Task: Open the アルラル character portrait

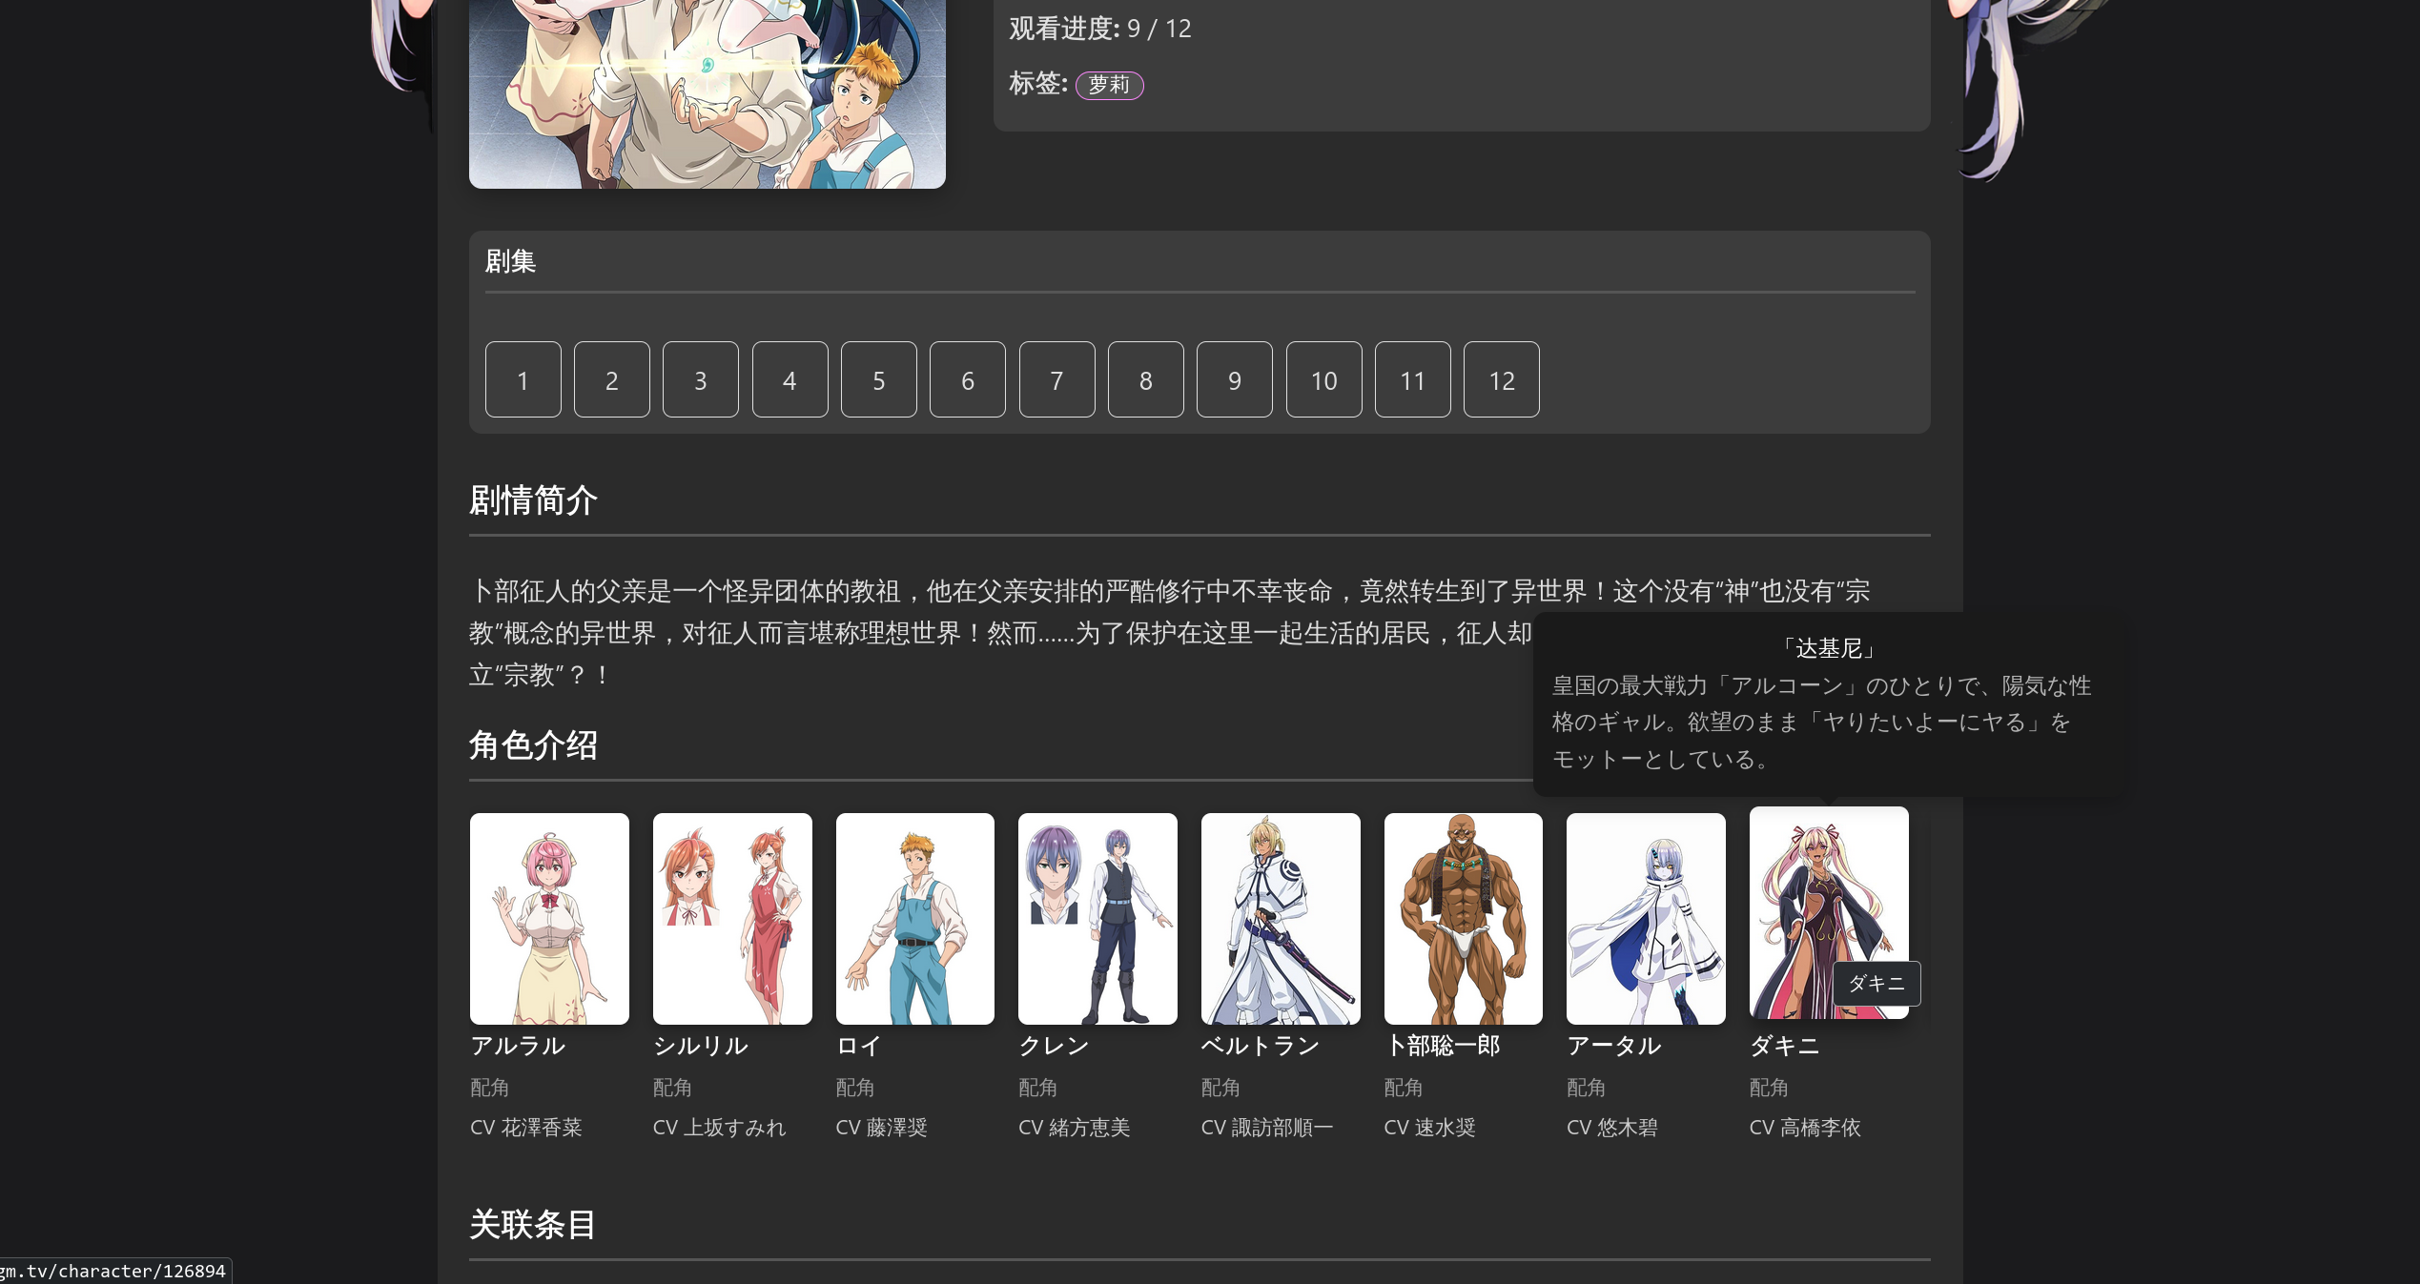Action: coord(549,918)
